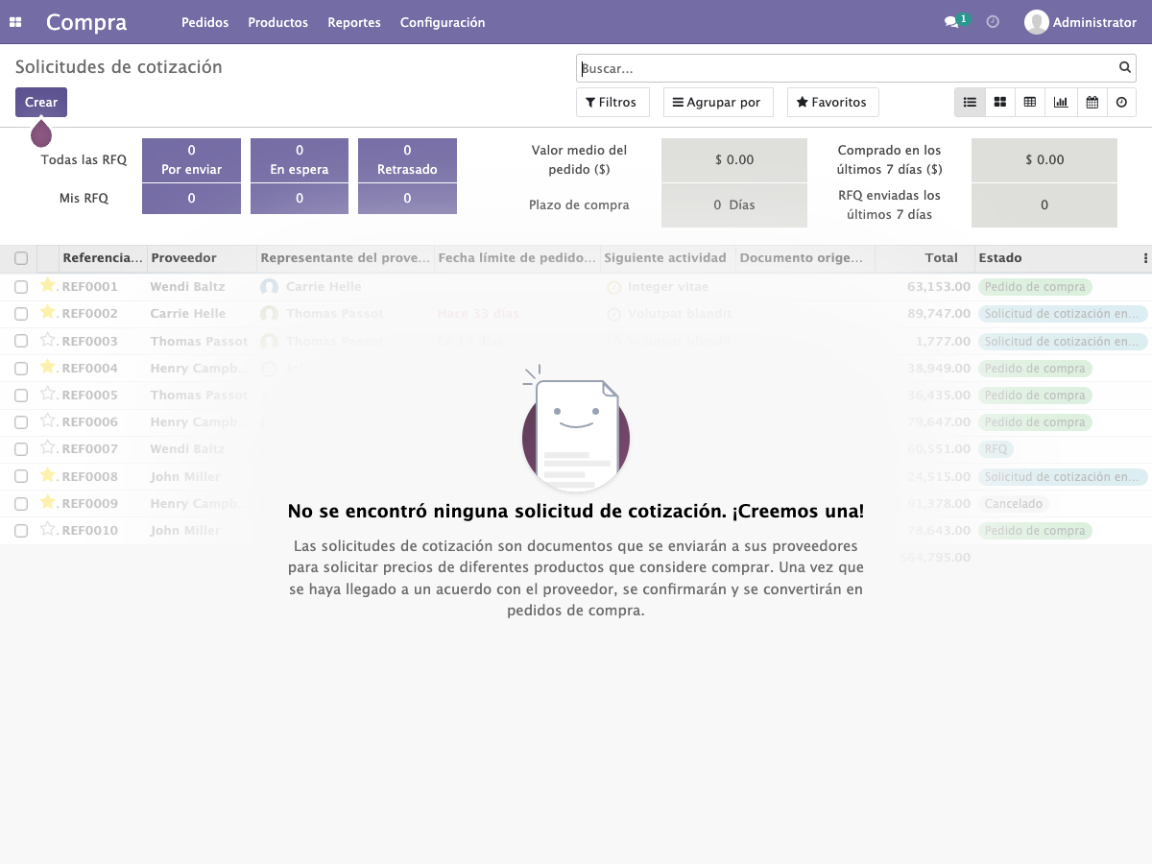Viewport: 1152px width, 864px height.
Task: Check the REF0002 row checkbox
Action: coord(21,314)
